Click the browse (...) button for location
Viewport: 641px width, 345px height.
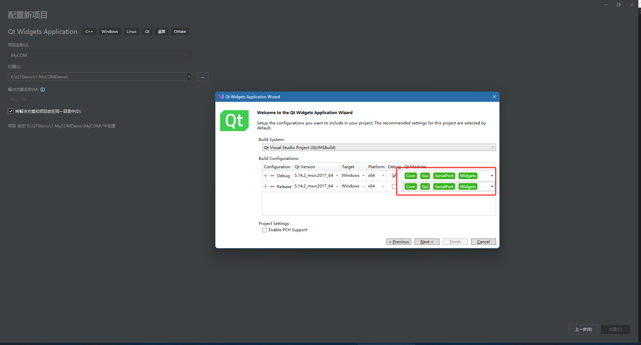(202, 77)
